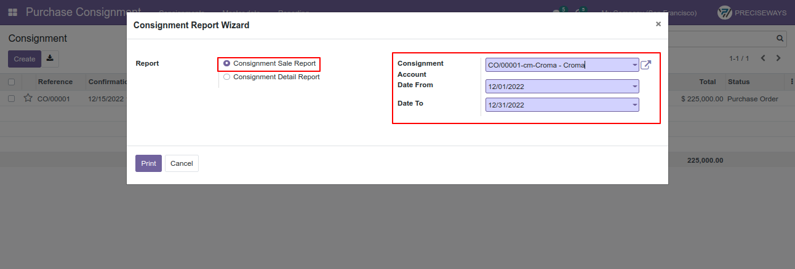Tick the CO/00001 row checkbox
Viewport: 795px width, 269px height.
pos(11,98)
